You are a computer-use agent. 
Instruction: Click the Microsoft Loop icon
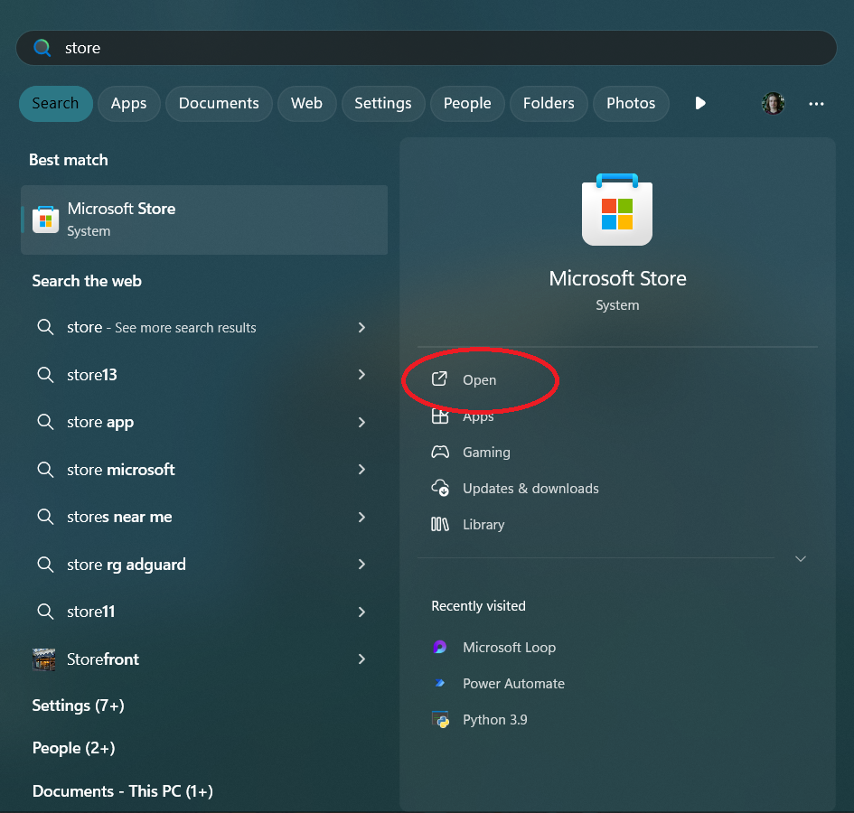tap(439, 647)
